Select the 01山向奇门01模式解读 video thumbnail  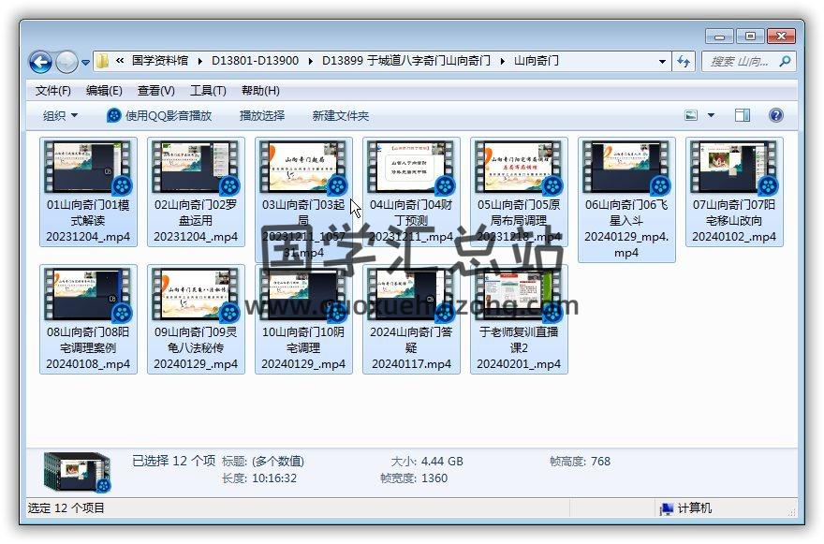click(x=88, y=169)
